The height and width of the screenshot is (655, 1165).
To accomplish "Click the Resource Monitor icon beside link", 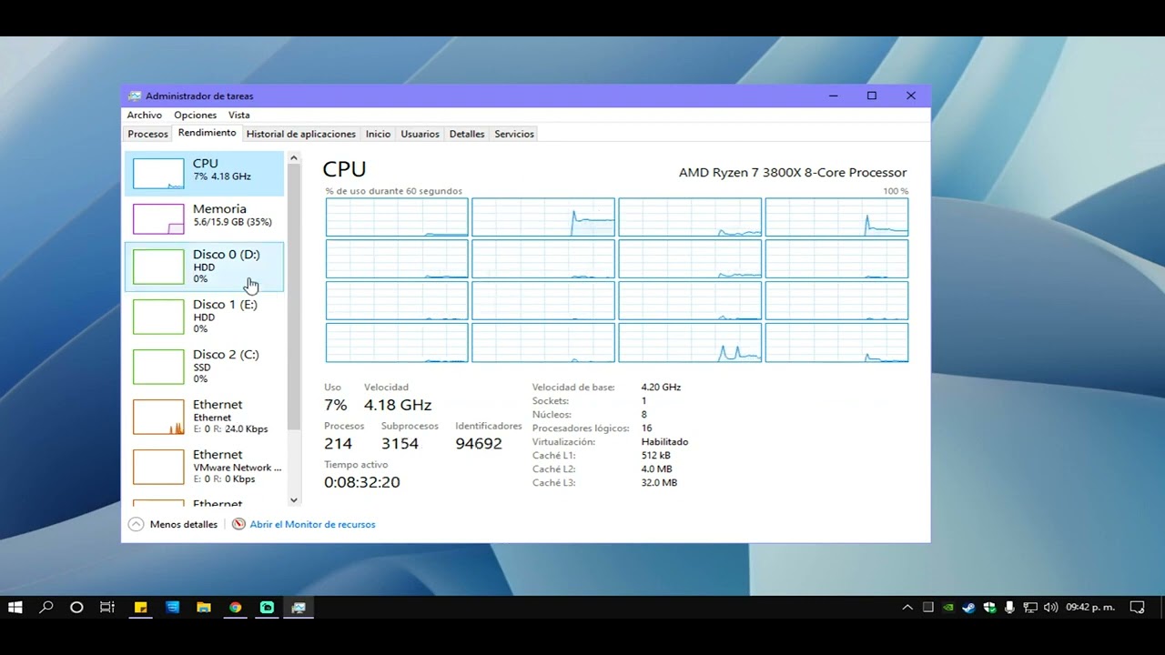I will coord(238,524).
